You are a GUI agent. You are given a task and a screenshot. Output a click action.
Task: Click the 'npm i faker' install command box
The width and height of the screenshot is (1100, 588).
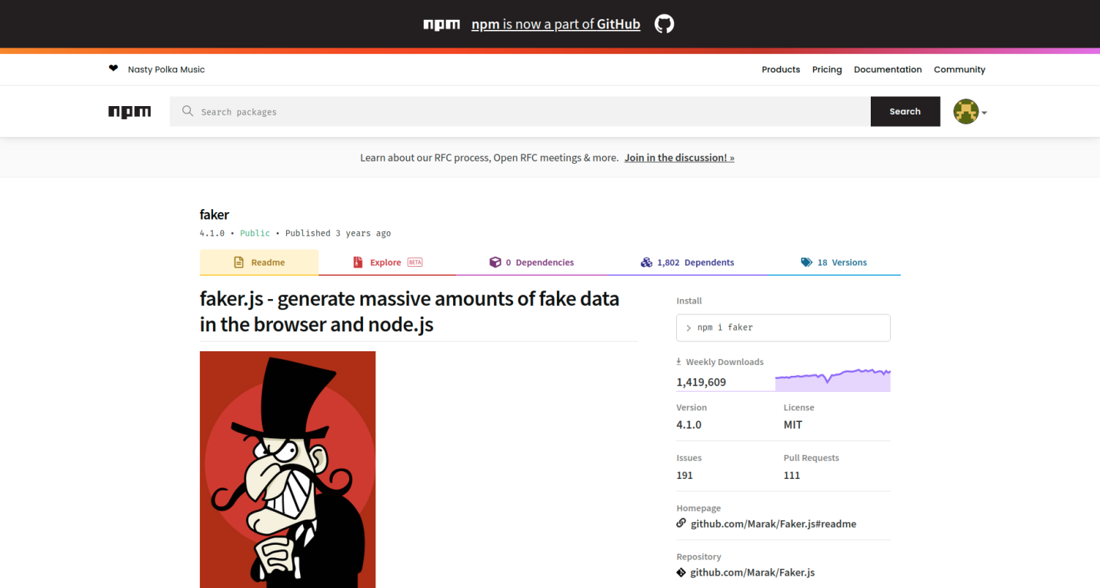click(783, 327)
